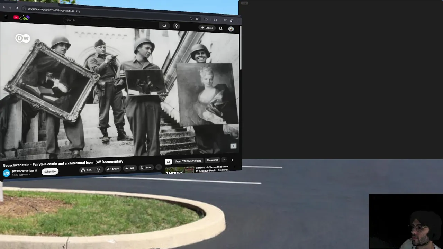The image size is (443, 249).
Task: Reload the page with the refresh icon
Action: click(x=17, y=8)
